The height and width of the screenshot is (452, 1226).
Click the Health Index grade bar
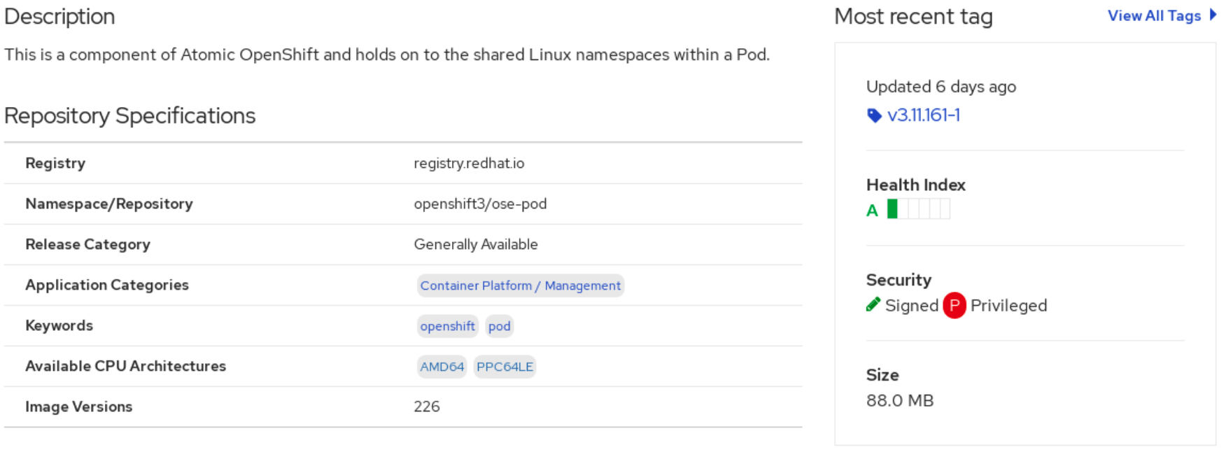coord(918,209)
